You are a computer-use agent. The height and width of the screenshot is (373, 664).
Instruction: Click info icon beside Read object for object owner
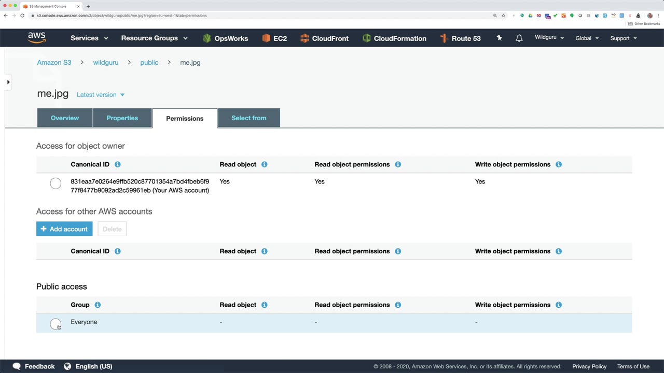(x=264, y=164)
